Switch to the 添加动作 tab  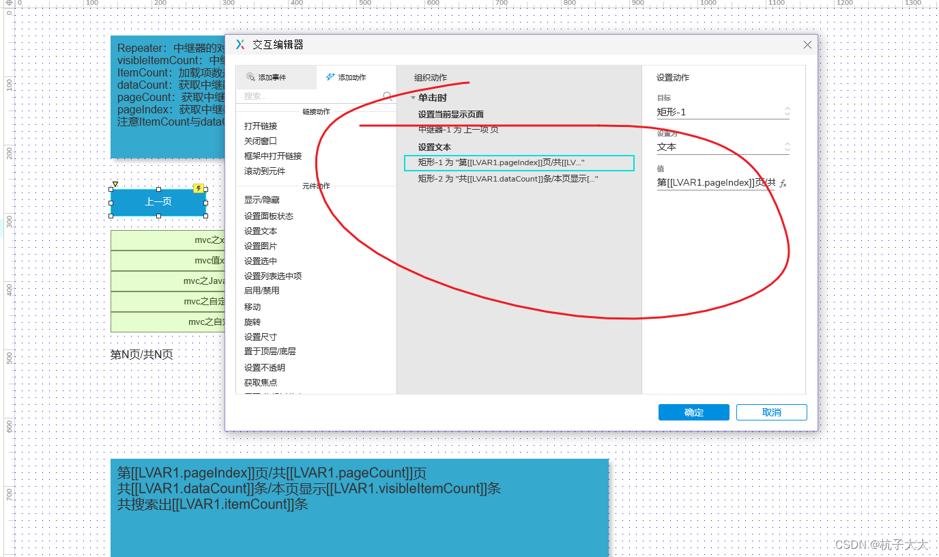[x=356, y=77]
